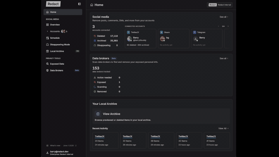Click the Steam platform icon
The image size is (279, 157).
pos(161,33)
